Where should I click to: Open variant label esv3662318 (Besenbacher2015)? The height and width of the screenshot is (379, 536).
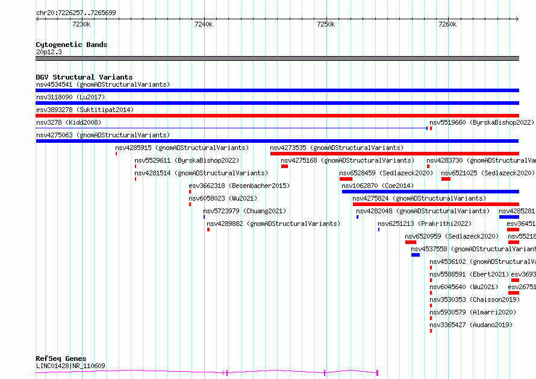point(239,186)
